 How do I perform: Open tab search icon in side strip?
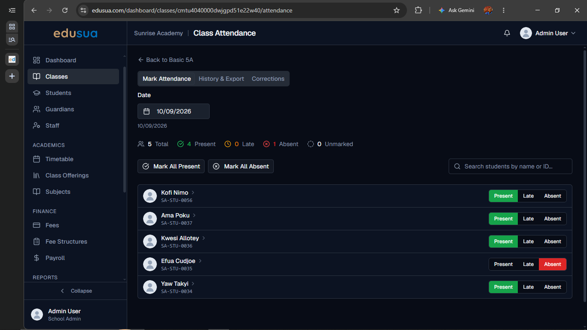(12, 40)
